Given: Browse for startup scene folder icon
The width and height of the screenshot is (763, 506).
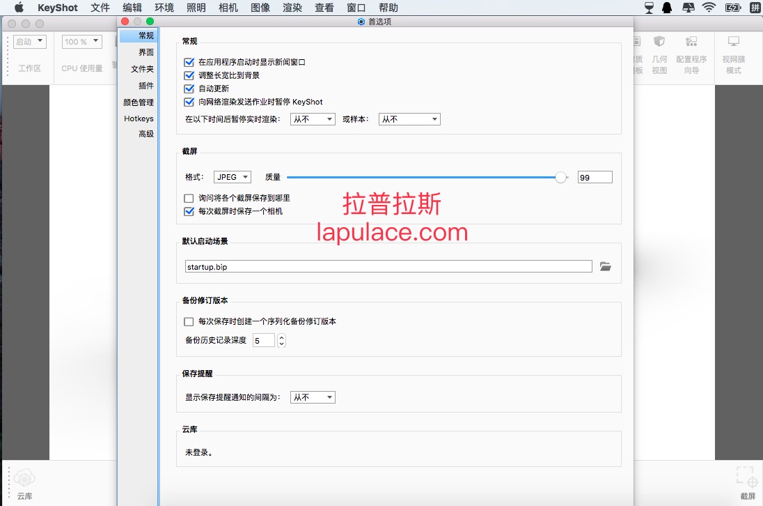Looking at the screenshot, I should 606,266.
